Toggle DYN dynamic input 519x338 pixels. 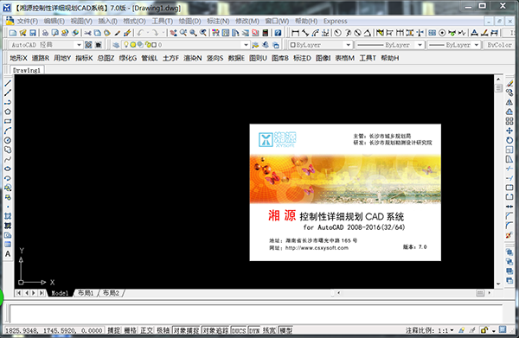coord(253,330)
